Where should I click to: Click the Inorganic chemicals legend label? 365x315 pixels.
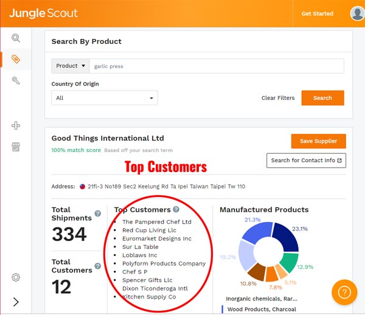pyautogui.click(x=262, y=299)
